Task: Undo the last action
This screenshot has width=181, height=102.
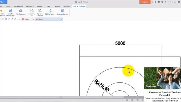Action: click(x=12, y=19)
